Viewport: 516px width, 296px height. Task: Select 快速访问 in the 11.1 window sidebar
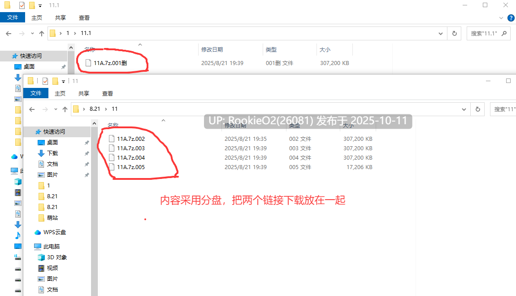(x=31, y=56)
